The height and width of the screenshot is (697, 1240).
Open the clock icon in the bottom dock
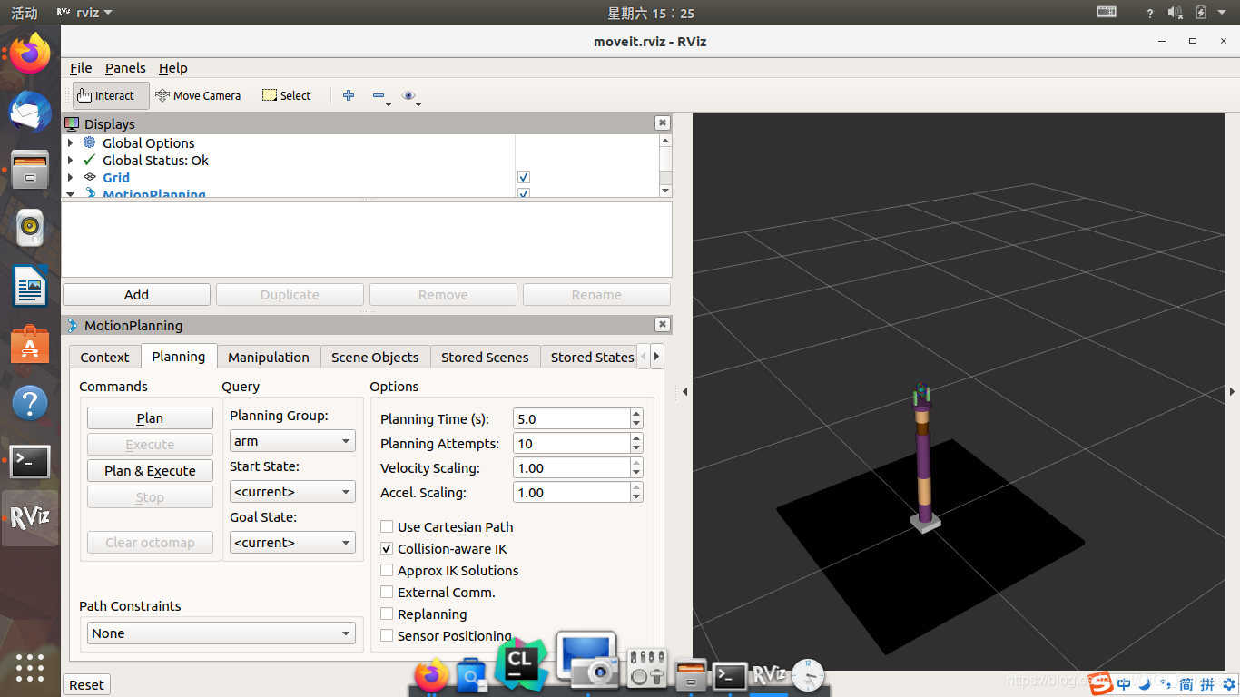(x=808, y=675)
